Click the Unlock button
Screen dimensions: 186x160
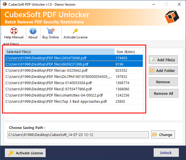click(166, 153)
